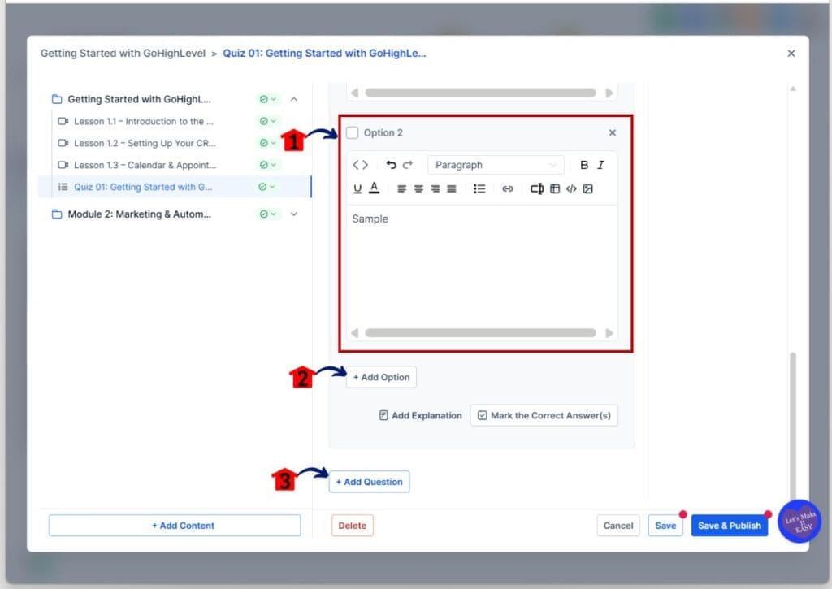Cancel the quiz edits

point(618,526)
